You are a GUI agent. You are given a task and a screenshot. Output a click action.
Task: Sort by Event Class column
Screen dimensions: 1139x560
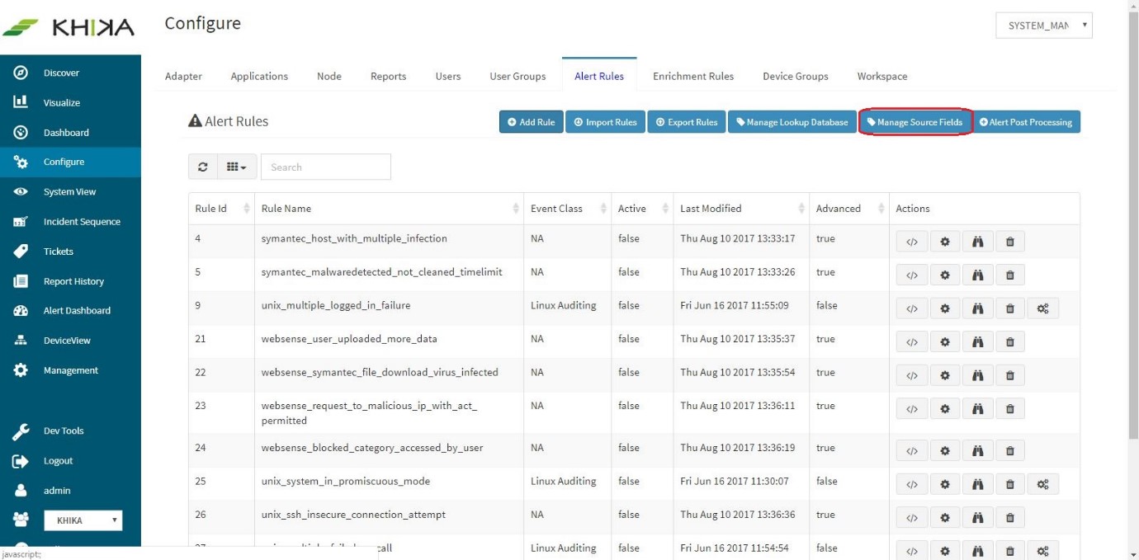click(568, 209)
